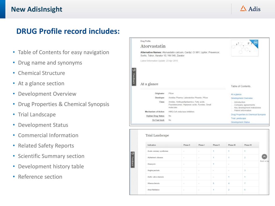275x206 pixels.
Task: Jump to At a glance via Table of Contents
Action: click(236, 94)
